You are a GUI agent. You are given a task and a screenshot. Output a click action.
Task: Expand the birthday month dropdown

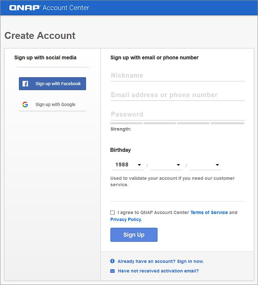click(x=167, y=165)
